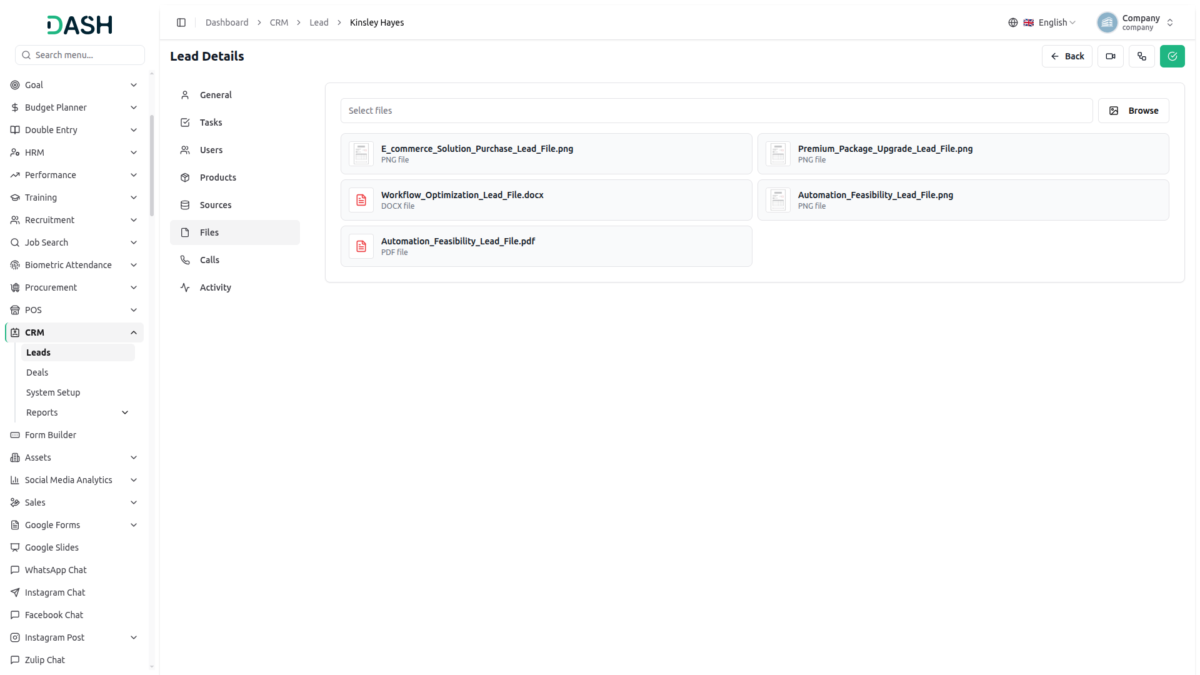Click the Goal target icon
1200x675 pixels.
point(15,85)
